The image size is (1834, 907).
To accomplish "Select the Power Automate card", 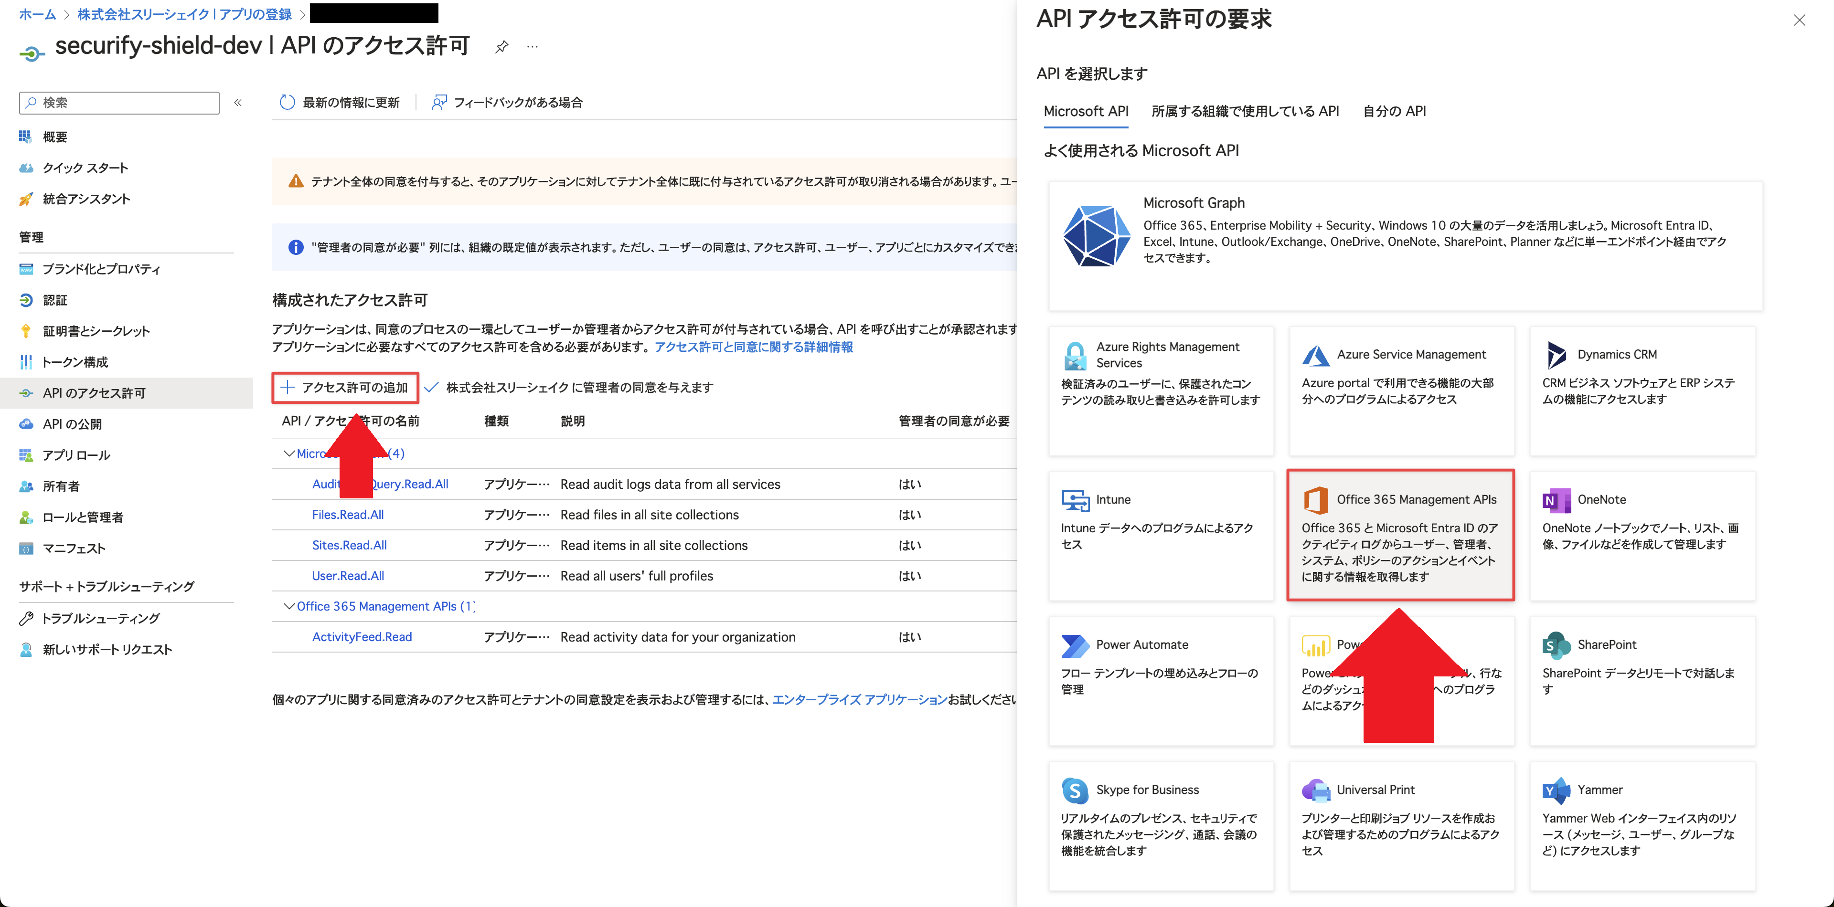I will tap(1161, 681).
